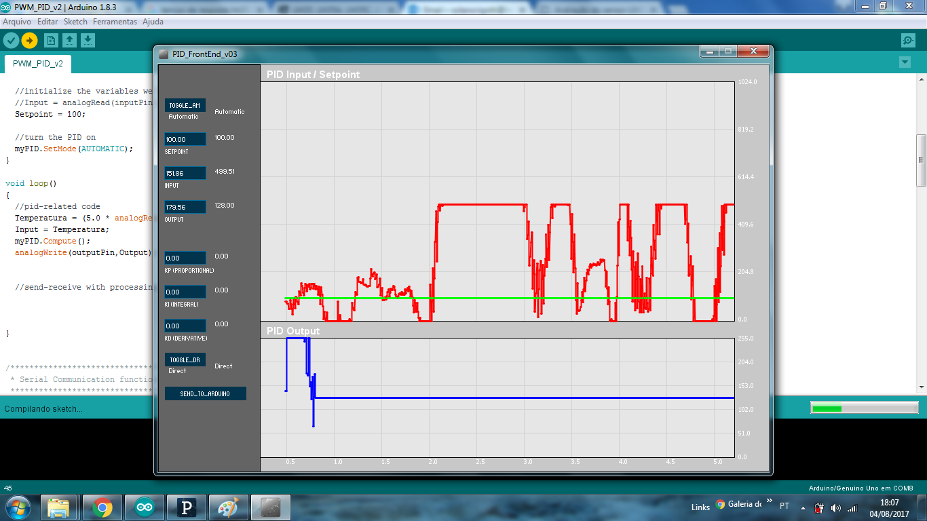Open the clock showing 18:07
Viewport: 927px width, 521px height.
pyautogui.click(x=889, y=507)
